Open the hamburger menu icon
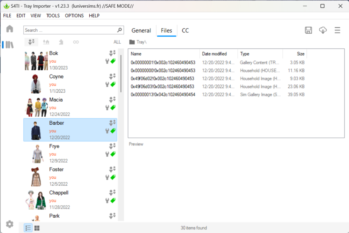The width and height of the screenshot is (349, 233). coord(337,30)
